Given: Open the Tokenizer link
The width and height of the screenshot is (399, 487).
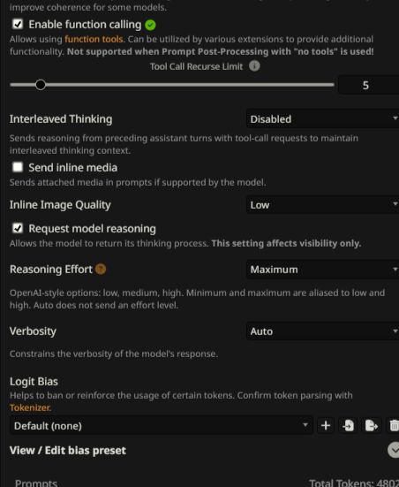Looking at the screenshot, I should (x=29, y=407).
